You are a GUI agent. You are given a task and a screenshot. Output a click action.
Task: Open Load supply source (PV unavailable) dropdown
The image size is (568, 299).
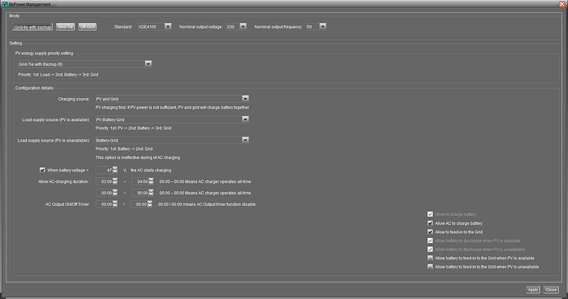[245, 140]
